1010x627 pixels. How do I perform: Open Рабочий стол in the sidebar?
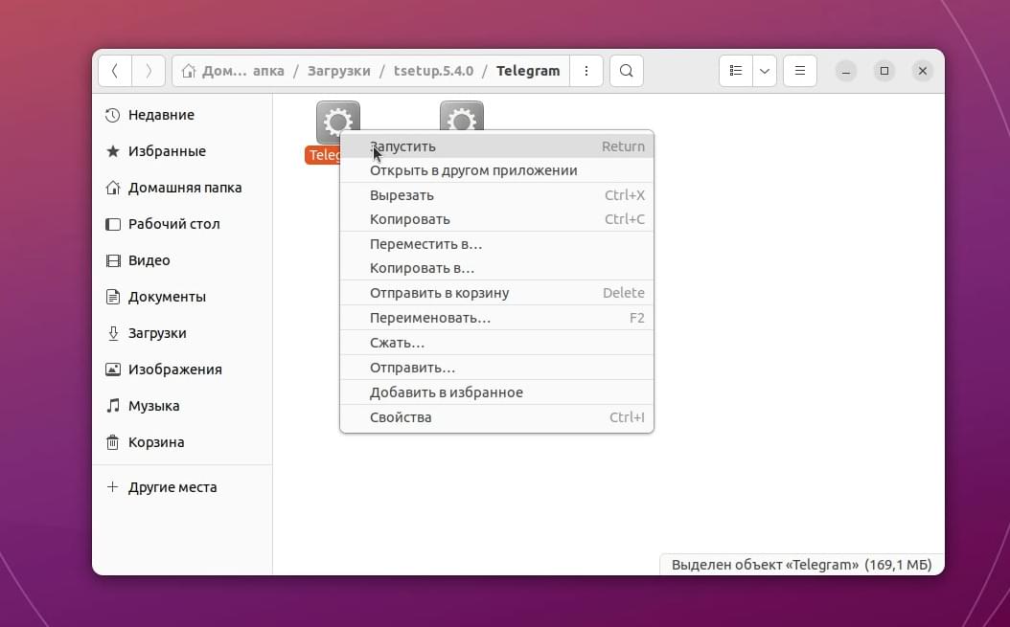coord(182,224)
